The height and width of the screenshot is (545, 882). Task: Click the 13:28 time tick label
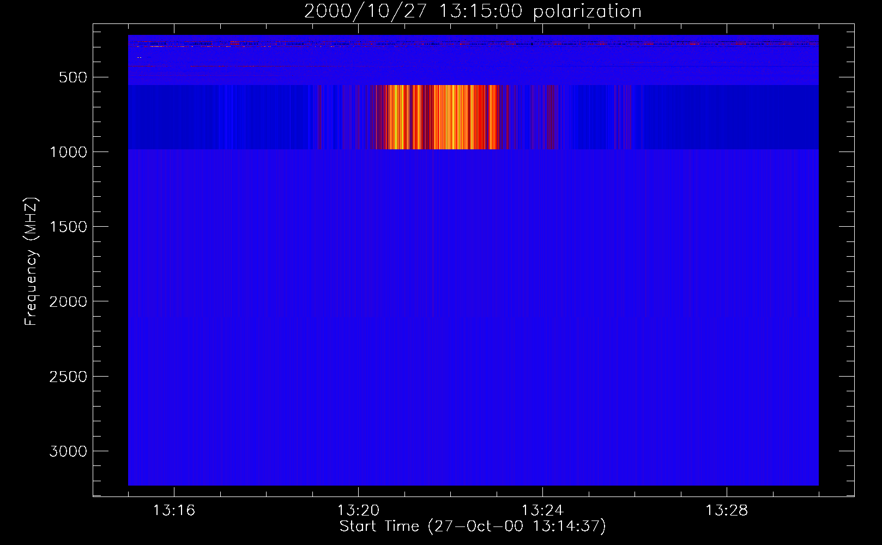(727, 511)
